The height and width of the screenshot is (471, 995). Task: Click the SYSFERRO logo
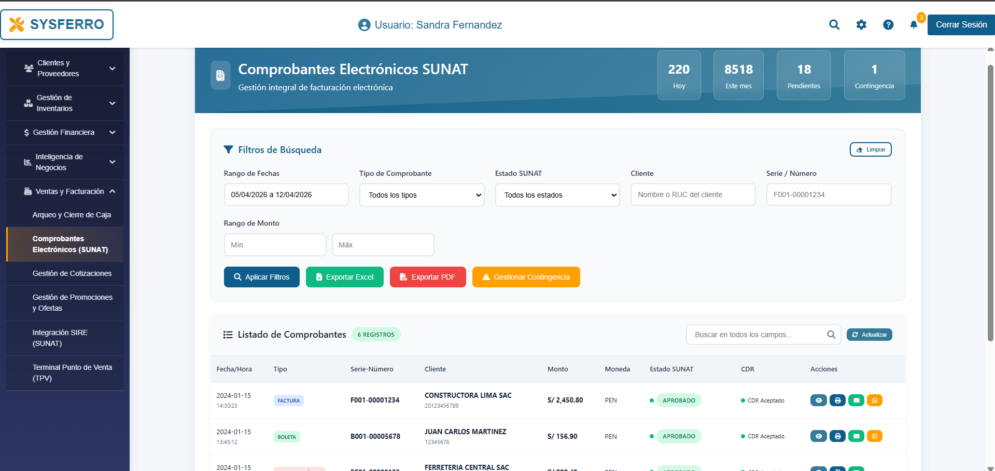[x=57, y=24]
